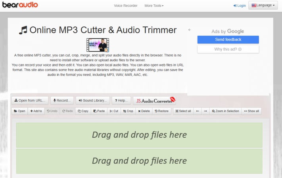
Task: Crop audio to selection
Action: click(x=128, y=111)
